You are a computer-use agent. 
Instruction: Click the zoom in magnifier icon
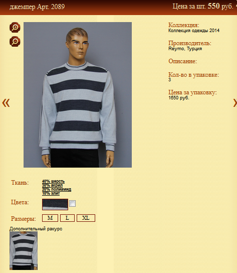pos(15,27)
